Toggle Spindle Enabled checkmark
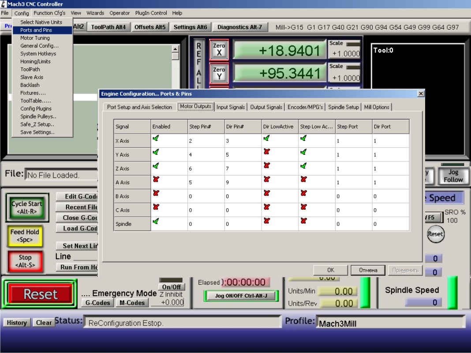 coord(156,222)
